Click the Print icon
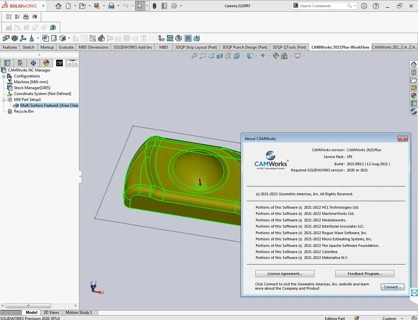 (111, 6)
